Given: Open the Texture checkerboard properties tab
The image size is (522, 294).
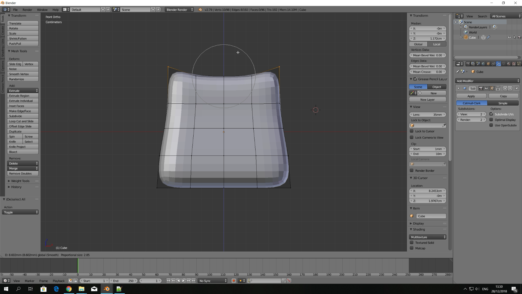Looking at the screenshot, I should (x=514, y=64).
